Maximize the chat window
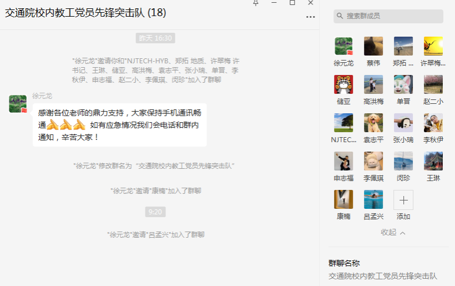 click(292, 3)
